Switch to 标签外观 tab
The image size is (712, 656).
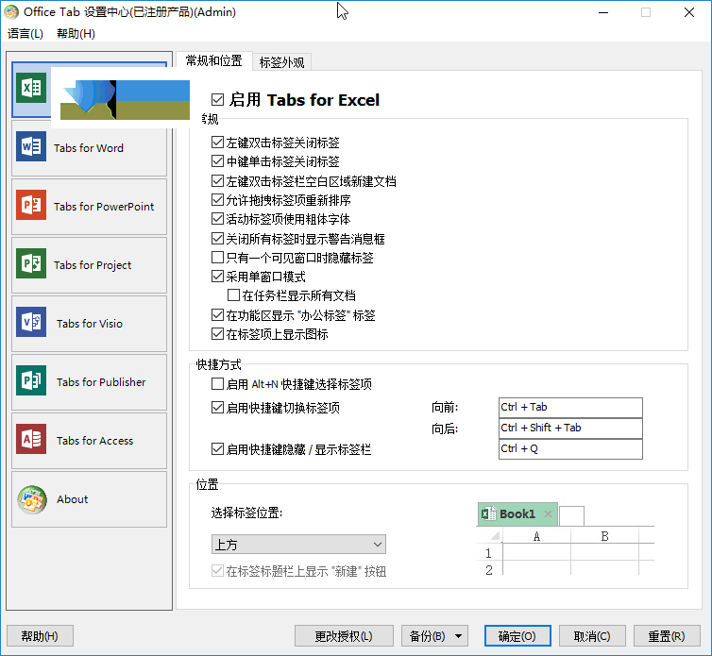[x=281, y=62]
